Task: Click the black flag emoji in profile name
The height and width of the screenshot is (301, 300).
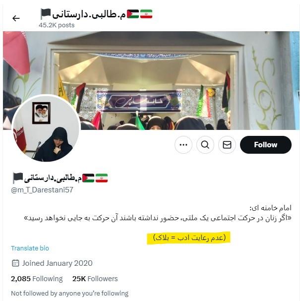Action: [18, 178]
